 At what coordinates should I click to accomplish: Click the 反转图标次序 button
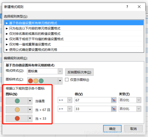click(79, 72)
